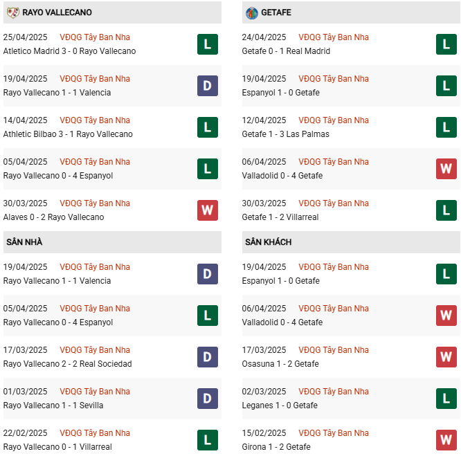Open the GETAFE team header
The height and width of the screenshot is (456, 461).
[351, 12]
